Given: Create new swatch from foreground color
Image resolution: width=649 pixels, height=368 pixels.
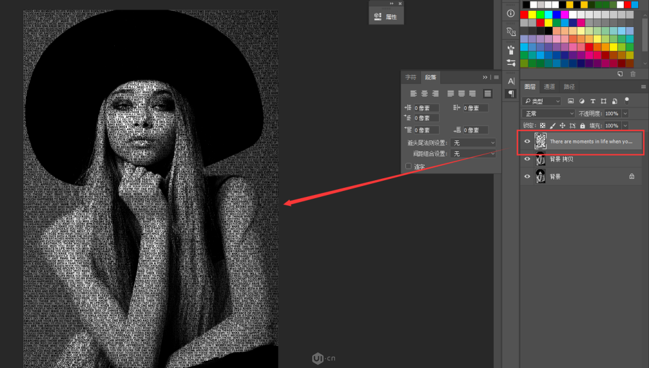Looking at the screenshot, I should (x=620, y=74).
